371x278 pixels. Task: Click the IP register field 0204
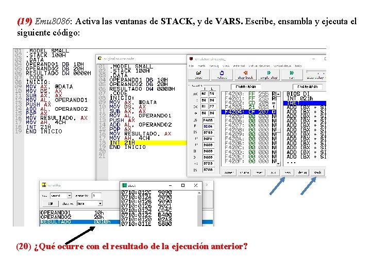coord(208,126)
